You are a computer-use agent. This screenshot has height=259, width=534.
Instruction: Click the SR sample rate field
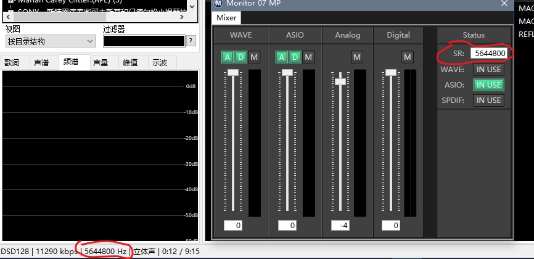[489, 54]
